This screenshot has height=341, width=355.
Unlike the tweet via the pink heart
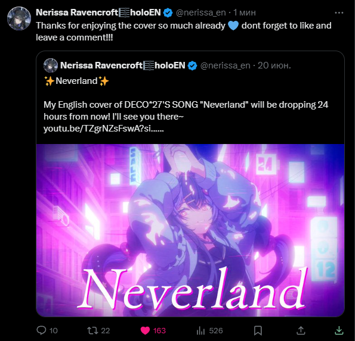click(x=145, y=331)
